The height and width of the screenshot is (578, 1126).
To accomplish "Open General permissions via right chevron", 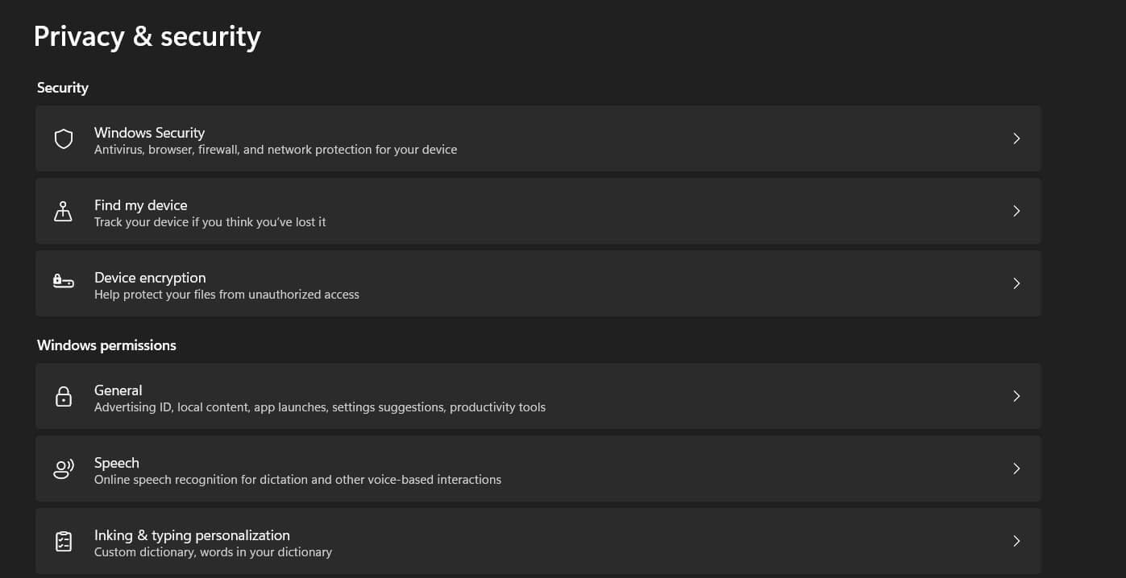I will [x=1016, y=396].
